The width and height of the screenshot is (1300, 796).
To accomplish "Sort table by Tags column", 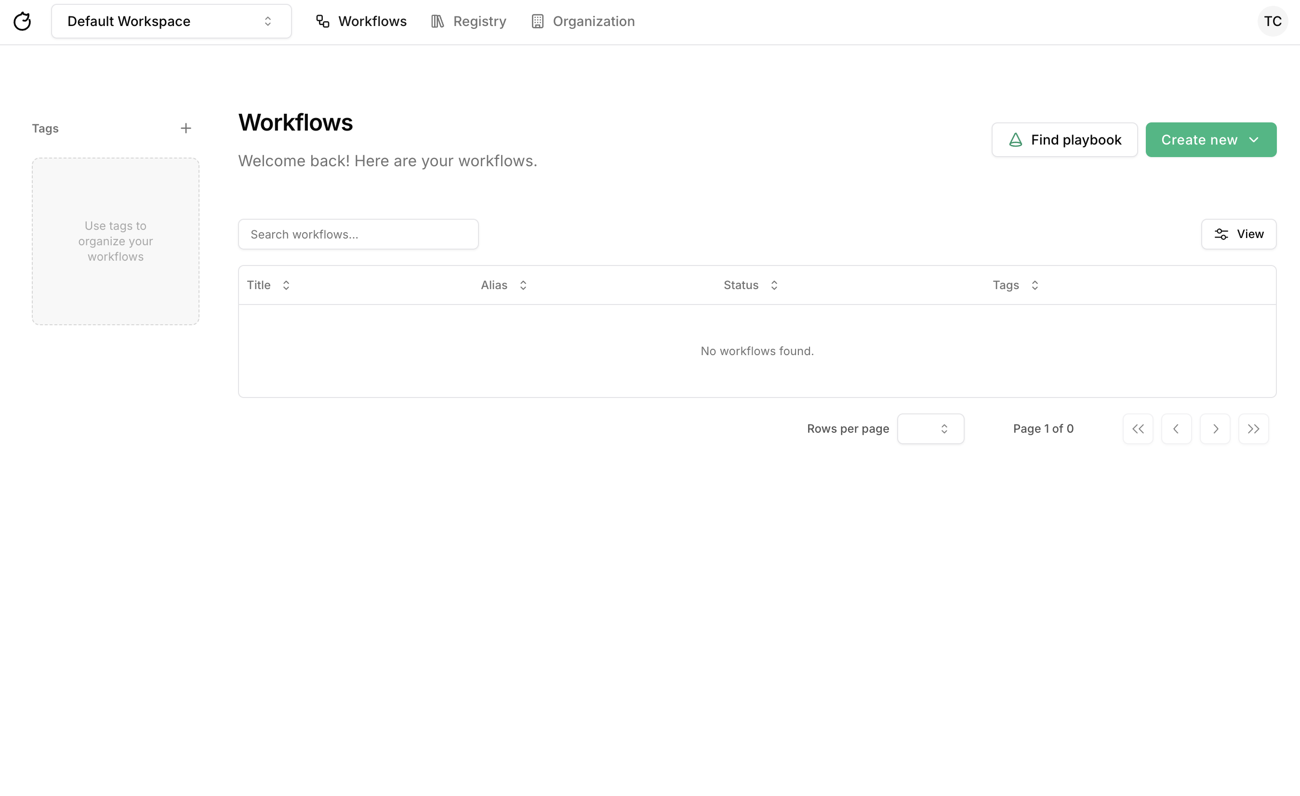I will tap(1015, 285).
